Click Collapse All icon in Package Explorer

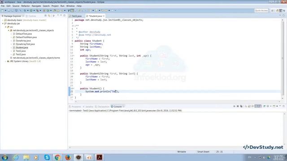click(45, 16)
